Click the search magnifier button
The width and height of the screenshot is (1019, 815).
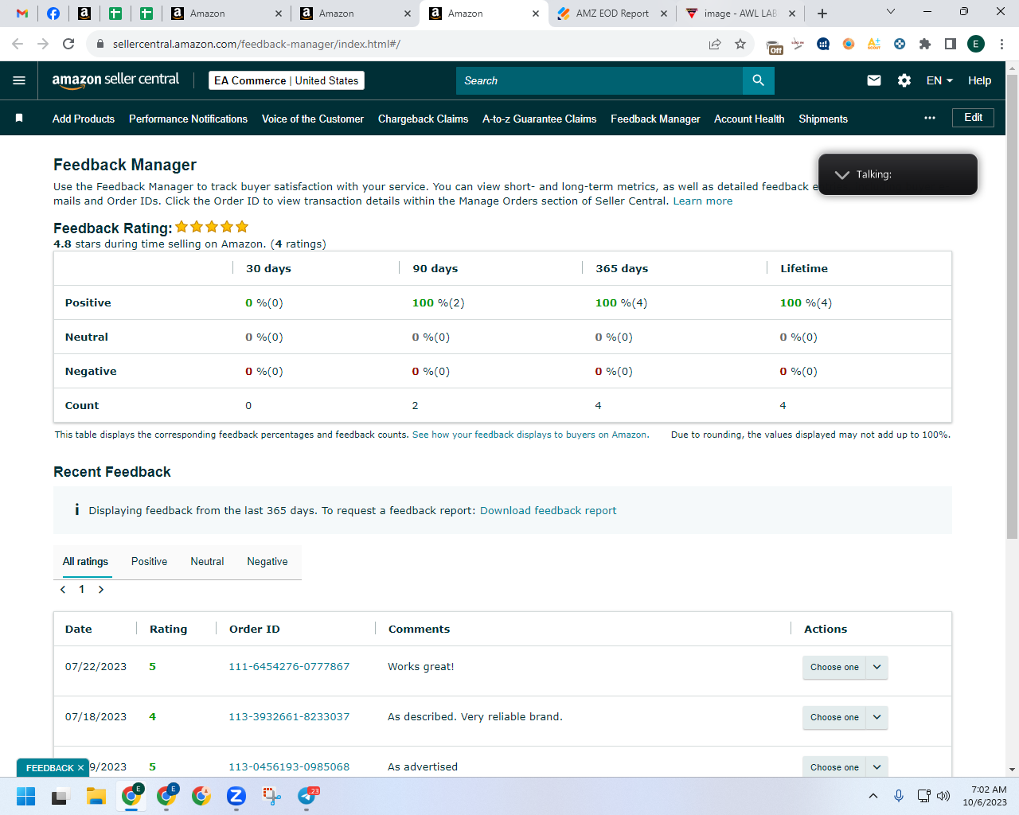pyautogui.click(x=758, y=80)
